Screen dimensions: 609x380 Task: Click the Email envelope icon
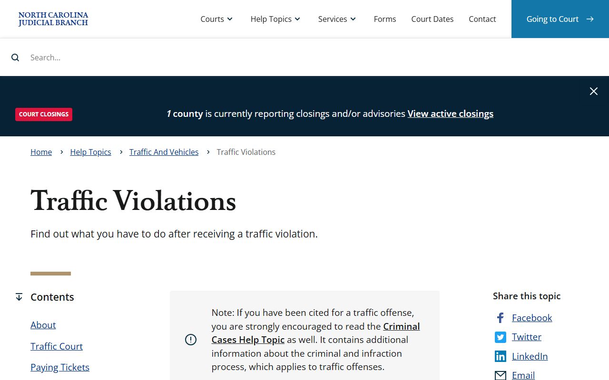(500, 375)
